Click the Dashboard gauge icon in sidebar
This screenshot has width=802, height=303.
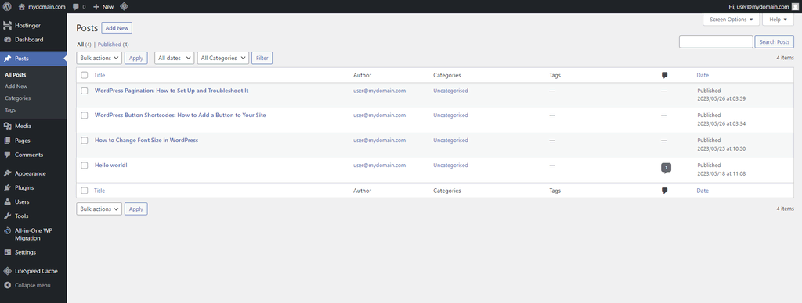click(7, 40)
